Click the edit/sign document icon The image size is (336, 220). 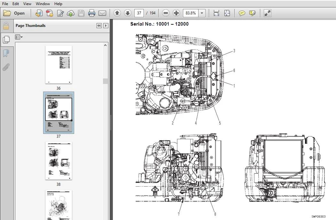pos(60,13)
